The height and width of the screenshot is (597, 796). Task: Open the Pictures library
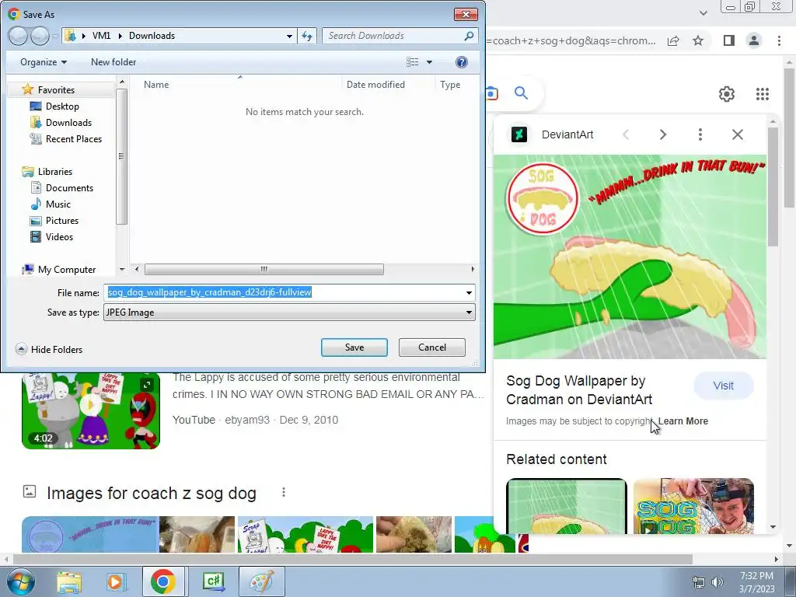(x=62, y=220)
